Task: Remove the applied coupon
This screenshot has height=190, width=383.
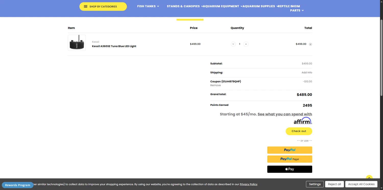Action: [x=216, y=85]
